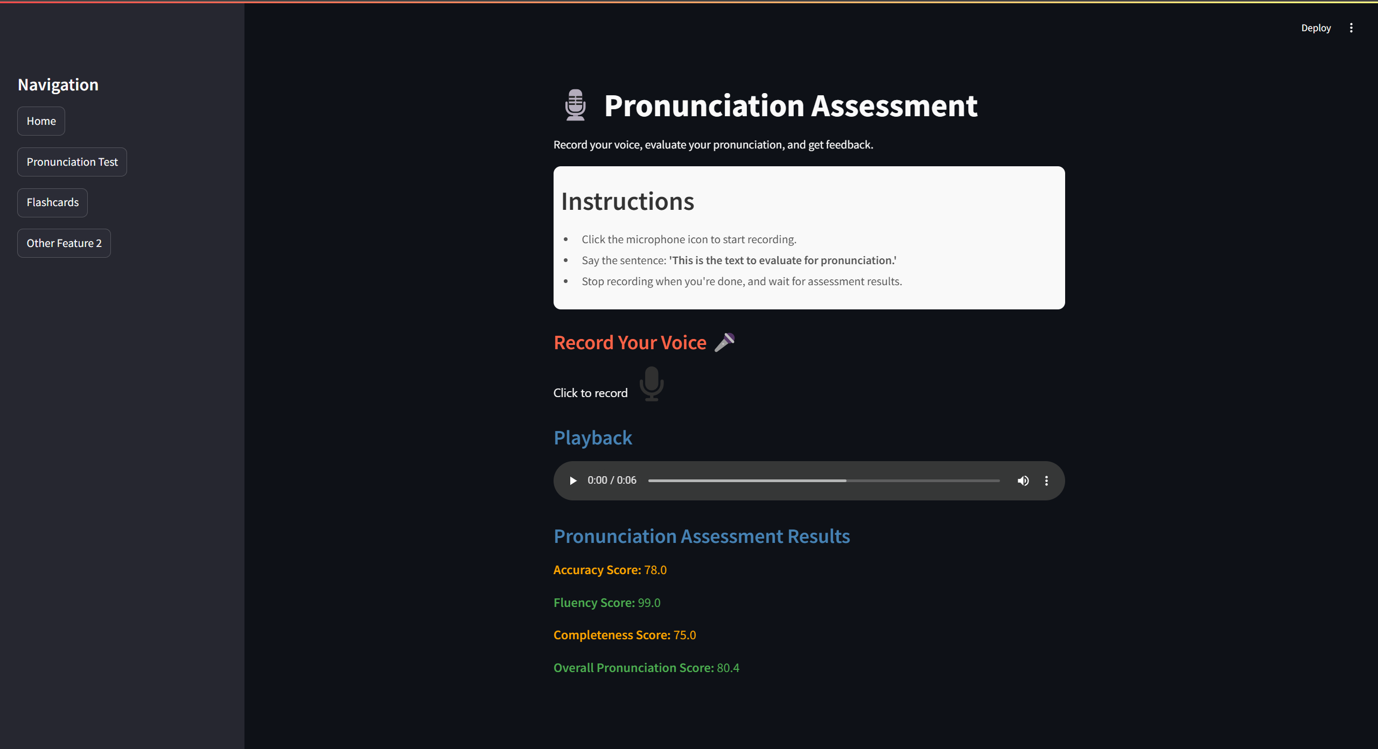The width and height of the screenshot is (1378, 749).
Task: Open Other Feature 2 from the sidebar
Action: [x=64, y=243]
